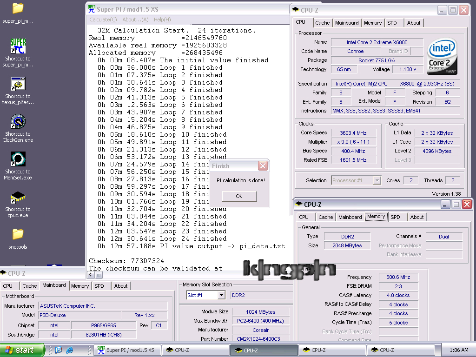This screenshot has height=357, width=476.
Task: Open the Calculate menu in Super PI
Action: coord(103,20)
